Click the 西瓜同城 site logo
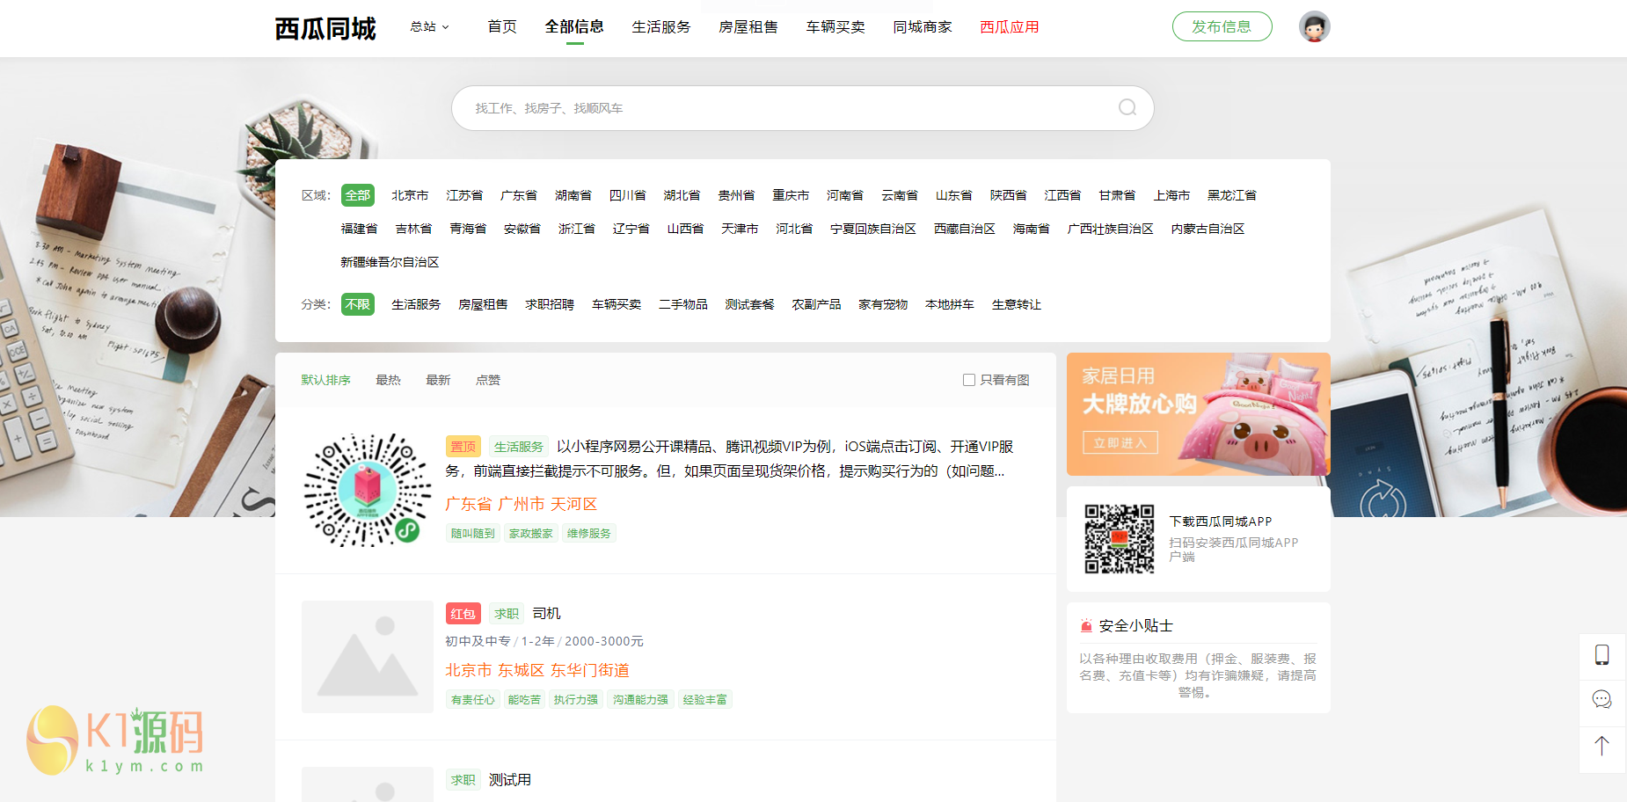1627x802 pixels. (x=325, y=28)
